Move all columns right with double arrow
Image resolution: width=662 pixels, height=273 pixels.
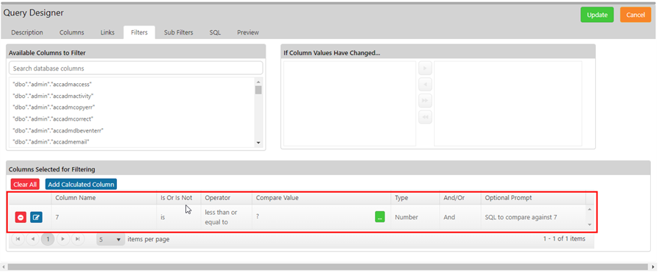[425, 101]
